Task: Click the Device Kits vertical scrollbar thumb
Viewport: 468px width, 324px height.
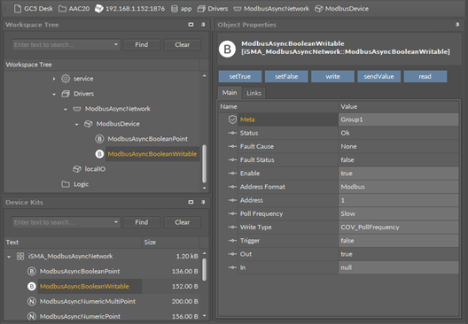Action: 204,269
